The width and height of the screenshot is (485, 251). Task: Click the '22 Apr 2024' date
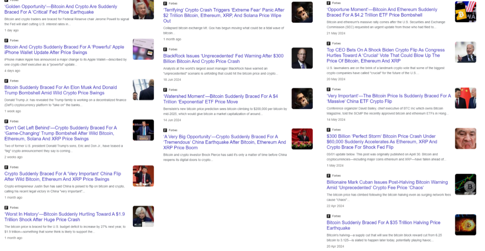pyautogui.click(x=335, y=206)
